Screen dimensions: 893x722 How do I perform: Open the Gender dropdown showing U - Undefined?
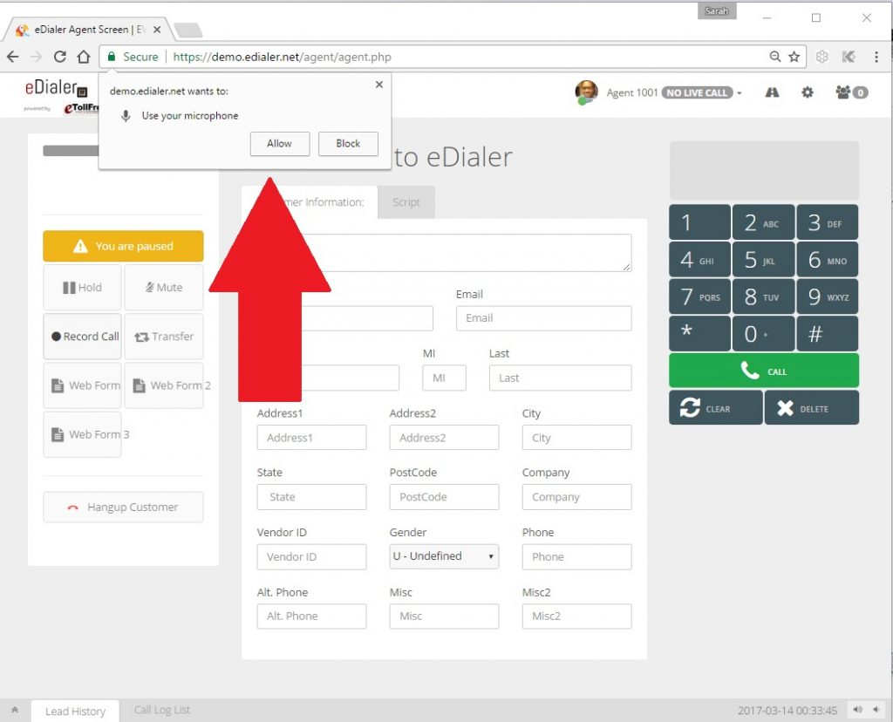coord(444,556)
